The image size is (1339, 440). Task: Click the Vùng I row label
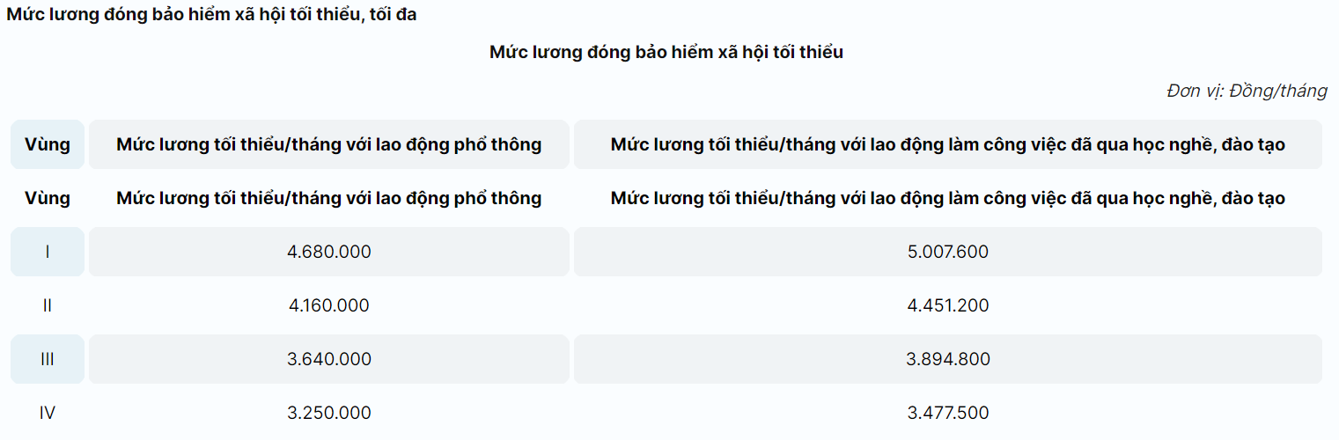coord(48,252)
